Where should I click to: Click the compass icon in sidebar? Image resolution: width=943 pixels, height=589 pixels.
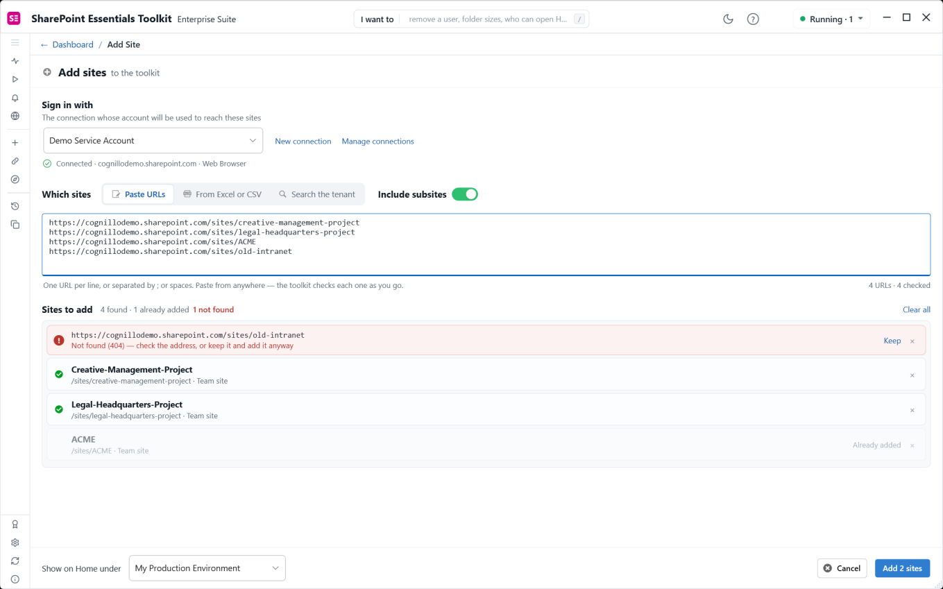click(x=15, y=179)
